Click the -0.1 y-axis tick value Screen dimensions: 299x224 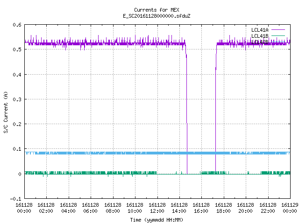pyautogui.click(x=15, y=199)
